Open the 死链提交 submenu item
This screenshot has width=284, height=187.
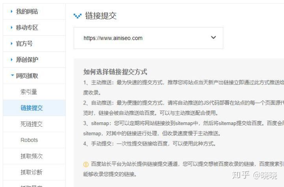(x=34, y=124)
